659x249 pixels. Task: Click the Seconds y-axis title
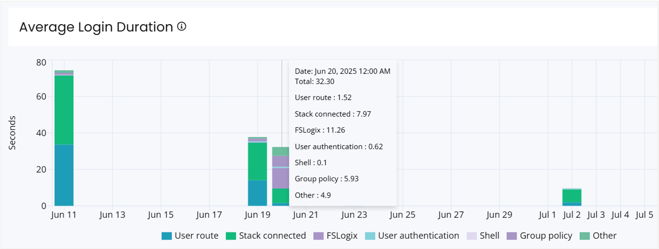coord(12,133)
